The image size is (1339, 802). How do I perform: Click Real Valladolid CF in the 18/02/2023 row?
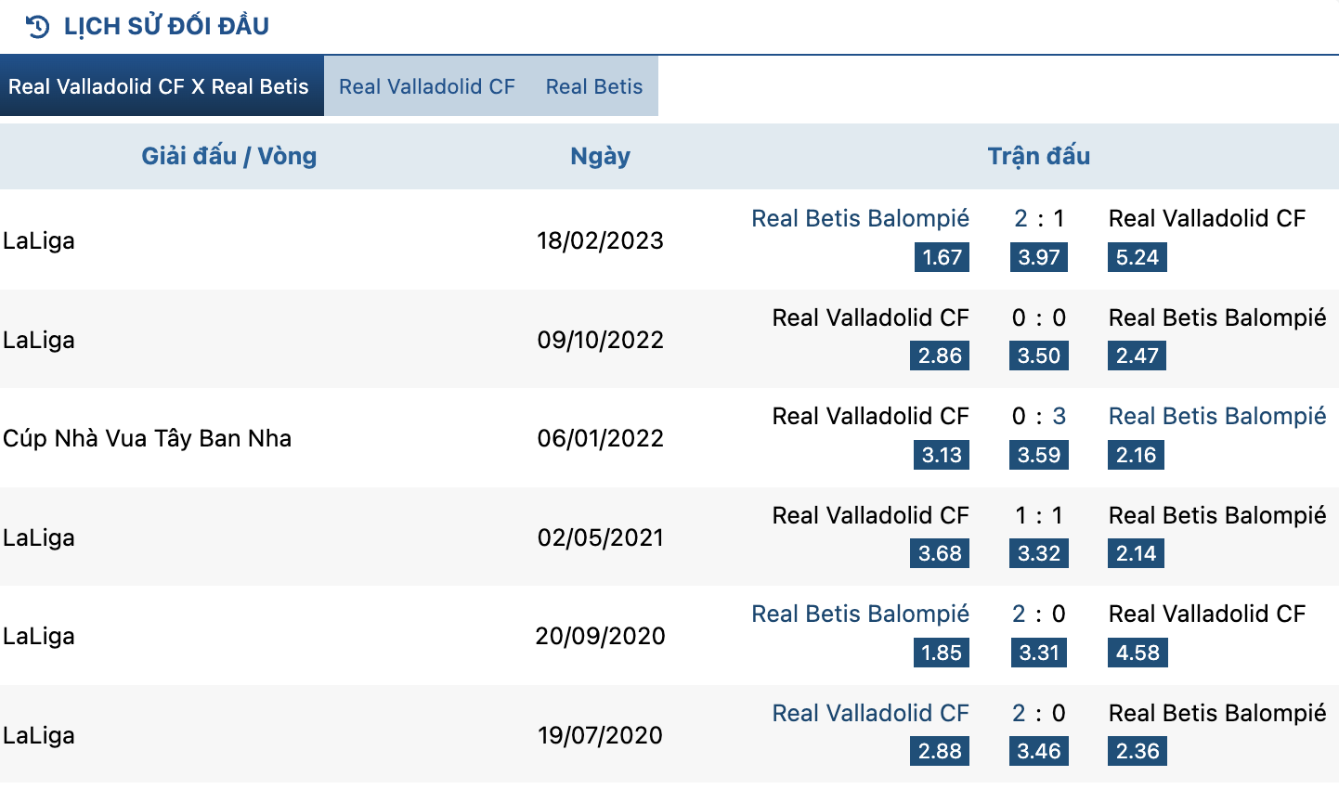[x=1207, y=219]
